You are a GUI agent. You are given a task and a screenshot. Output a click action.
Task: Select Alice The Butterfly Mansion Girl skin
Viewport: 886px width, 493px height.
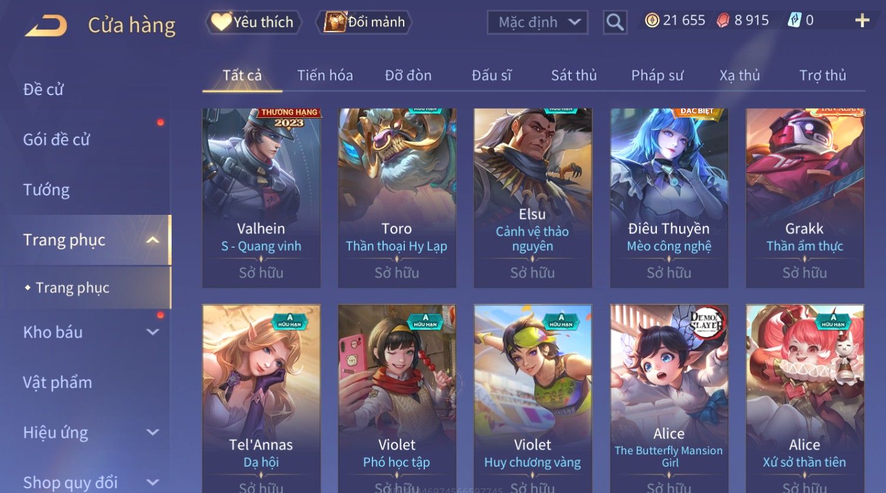click(669, 399)
